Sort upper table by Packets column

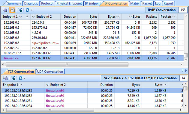click(150, 16)
